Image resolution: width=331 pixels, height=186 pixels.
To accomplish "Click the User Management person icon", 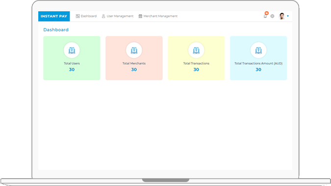I will pos(103,16).
